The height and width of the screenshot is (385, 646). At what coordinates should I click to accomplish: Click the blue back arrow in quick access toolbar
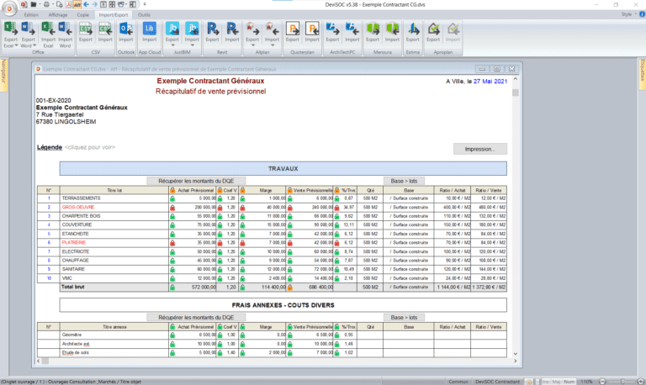86,4
